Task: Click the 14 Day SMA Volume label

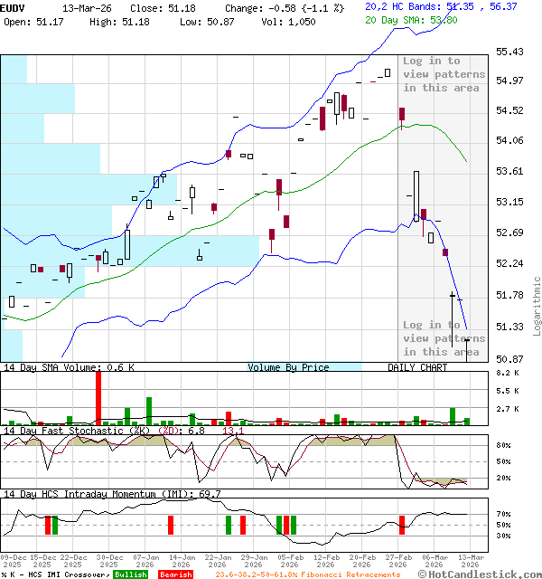Action: click(x=54, y=367)
